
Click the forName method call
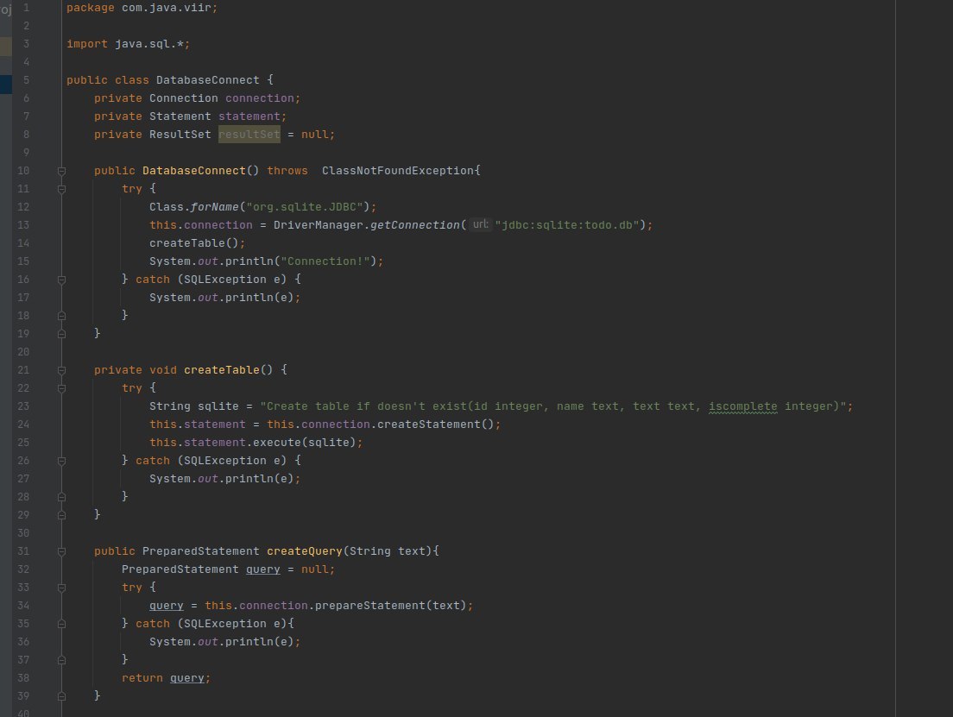pyautogui.click(x=215, y=207)
